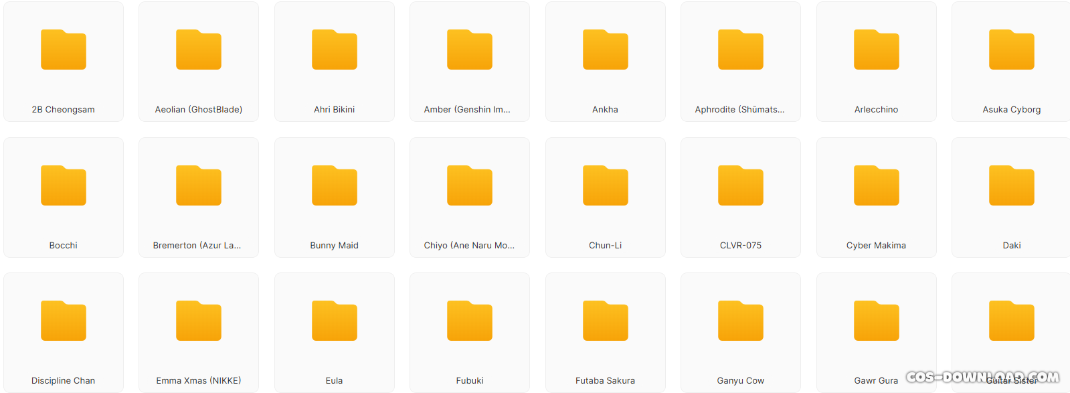The height and width of the screenshot is (393, 1070).
Task: Select the Aphrodite (Shūmats... folder icon
Action: point(741,50)
